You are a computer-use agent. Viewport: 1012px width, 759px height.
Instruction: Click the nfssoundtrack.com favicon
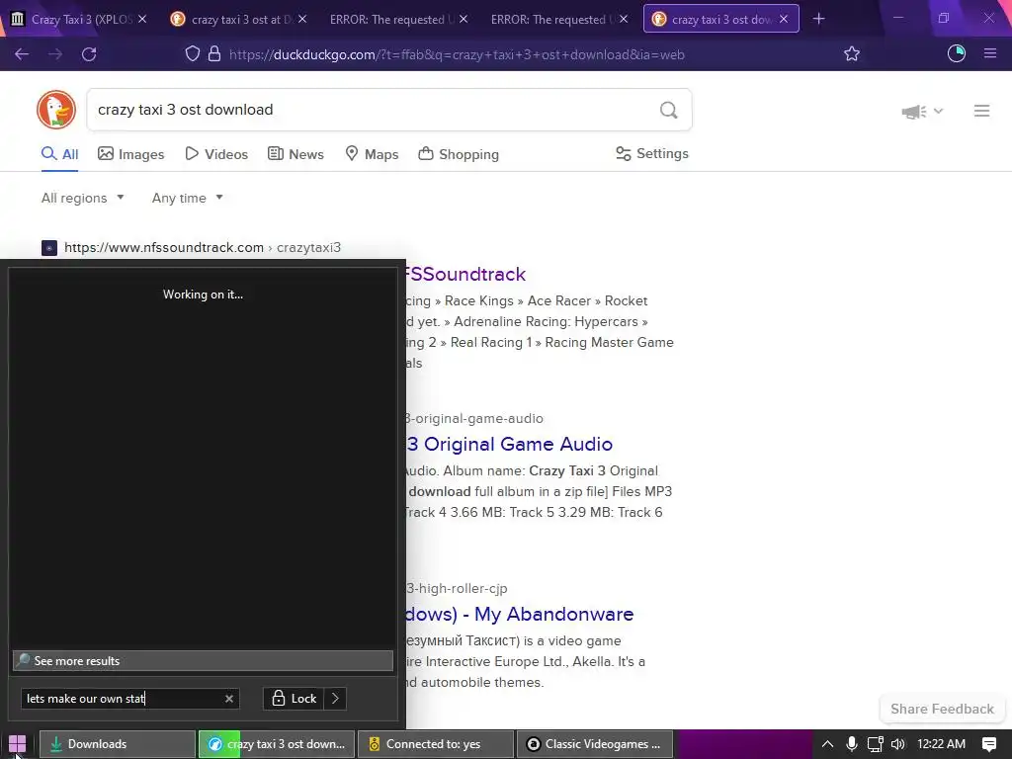point(49,248)
